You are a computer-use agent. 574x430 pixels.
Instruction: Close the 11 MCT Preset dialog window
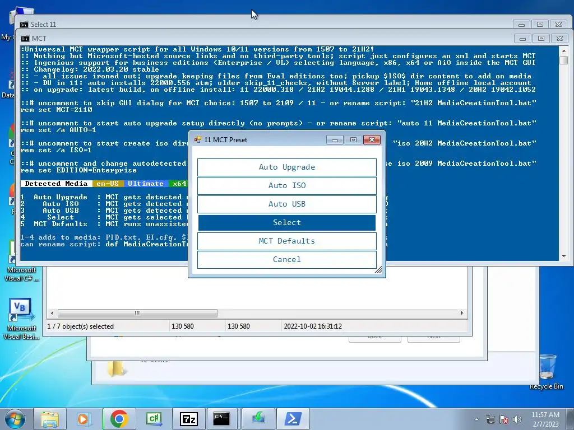372,139
